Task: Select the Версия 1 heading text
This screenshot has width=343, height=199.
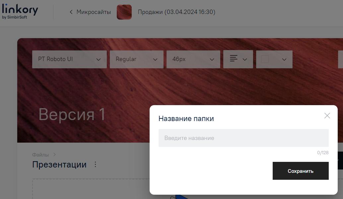Action: pyautogui.click(x=72, y=115)
